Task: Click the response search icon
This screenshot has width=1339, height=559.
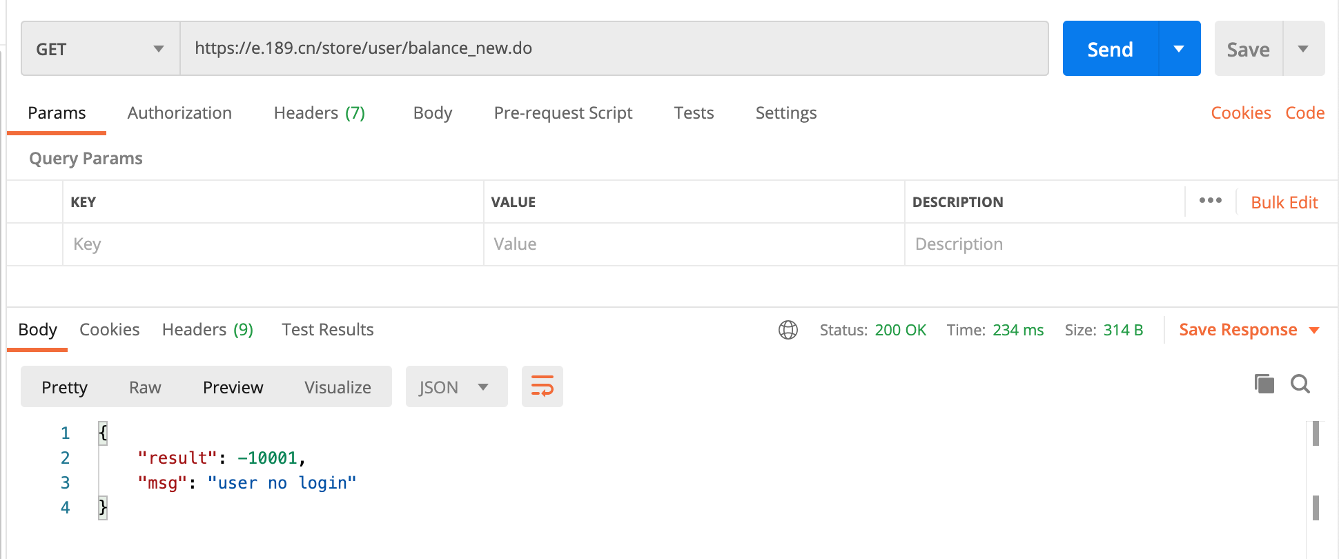Action: [x=1300, y=384]
